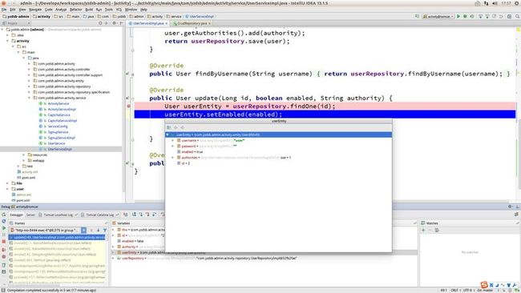Move to next frame with down arrow

[x=98, y=230]
